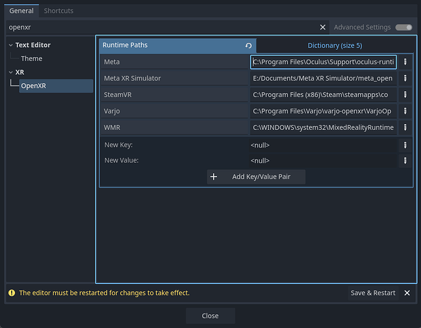
Task: Click the WMR path field
Action: pyautogui.click(x=323, y=127)
